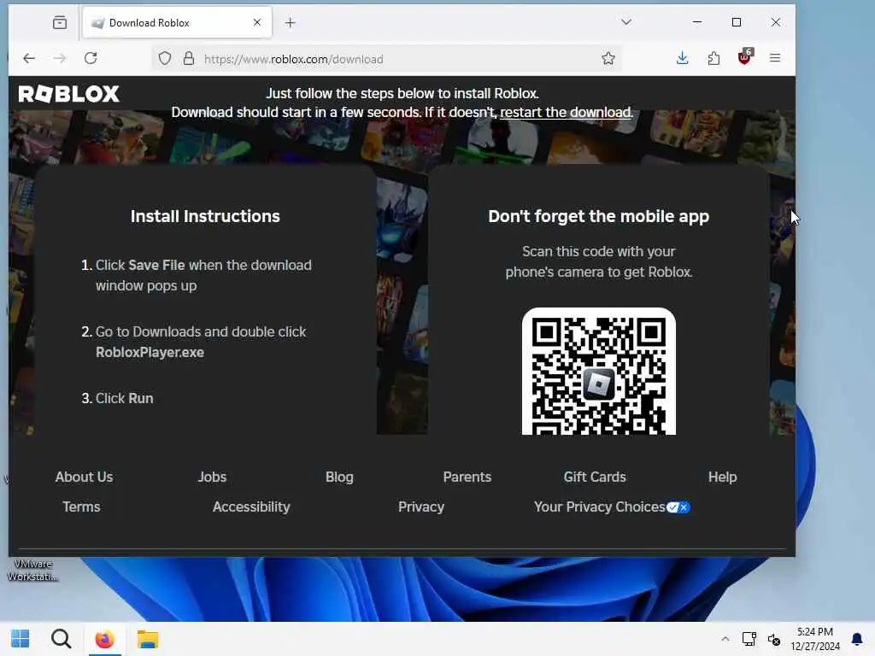Image resolution: width=875 pixels, height=656 pixels.
Task: Open the Windows Start menu
Action: point(21,639)
